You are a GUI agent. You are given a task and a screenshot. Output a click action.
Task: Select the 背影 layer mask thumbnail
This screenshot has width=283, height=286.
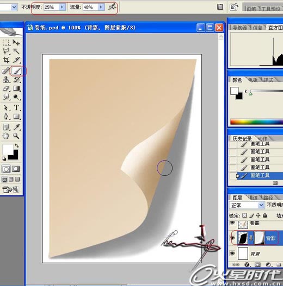tap(259, 238)
